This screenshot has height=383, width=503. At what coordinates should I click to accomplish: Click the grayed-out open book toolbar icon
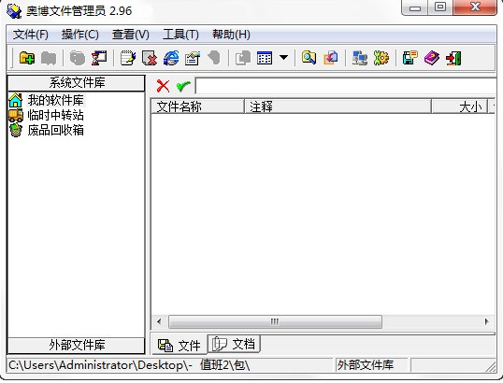coord(49,59)
